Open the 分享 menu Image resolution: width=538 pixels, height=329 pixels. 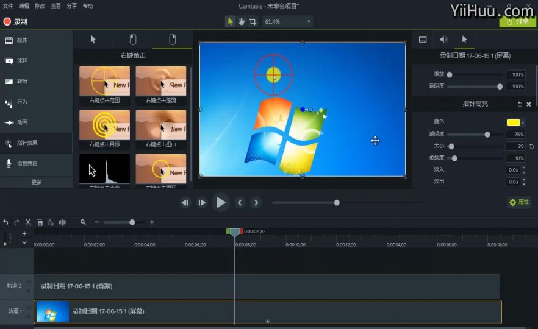point(72,6)
